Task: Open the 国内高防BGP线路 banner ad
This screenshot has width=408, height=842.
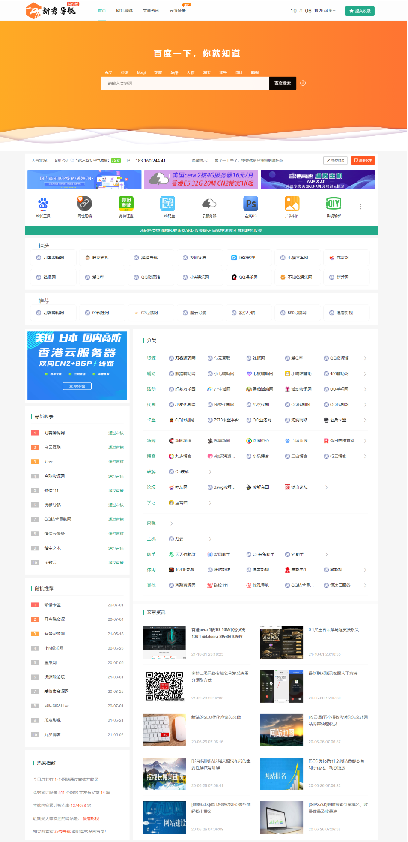Action: click(x=84, y=180)
